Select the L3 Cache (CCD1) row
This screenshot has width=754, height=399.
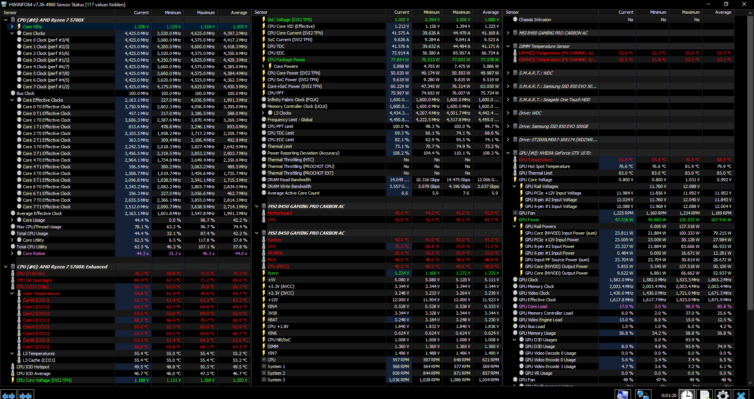coord(125,360)
